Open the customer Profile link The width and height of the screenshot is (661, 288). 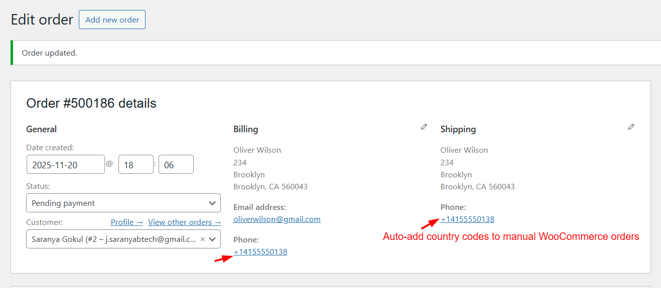pos(126,222)
